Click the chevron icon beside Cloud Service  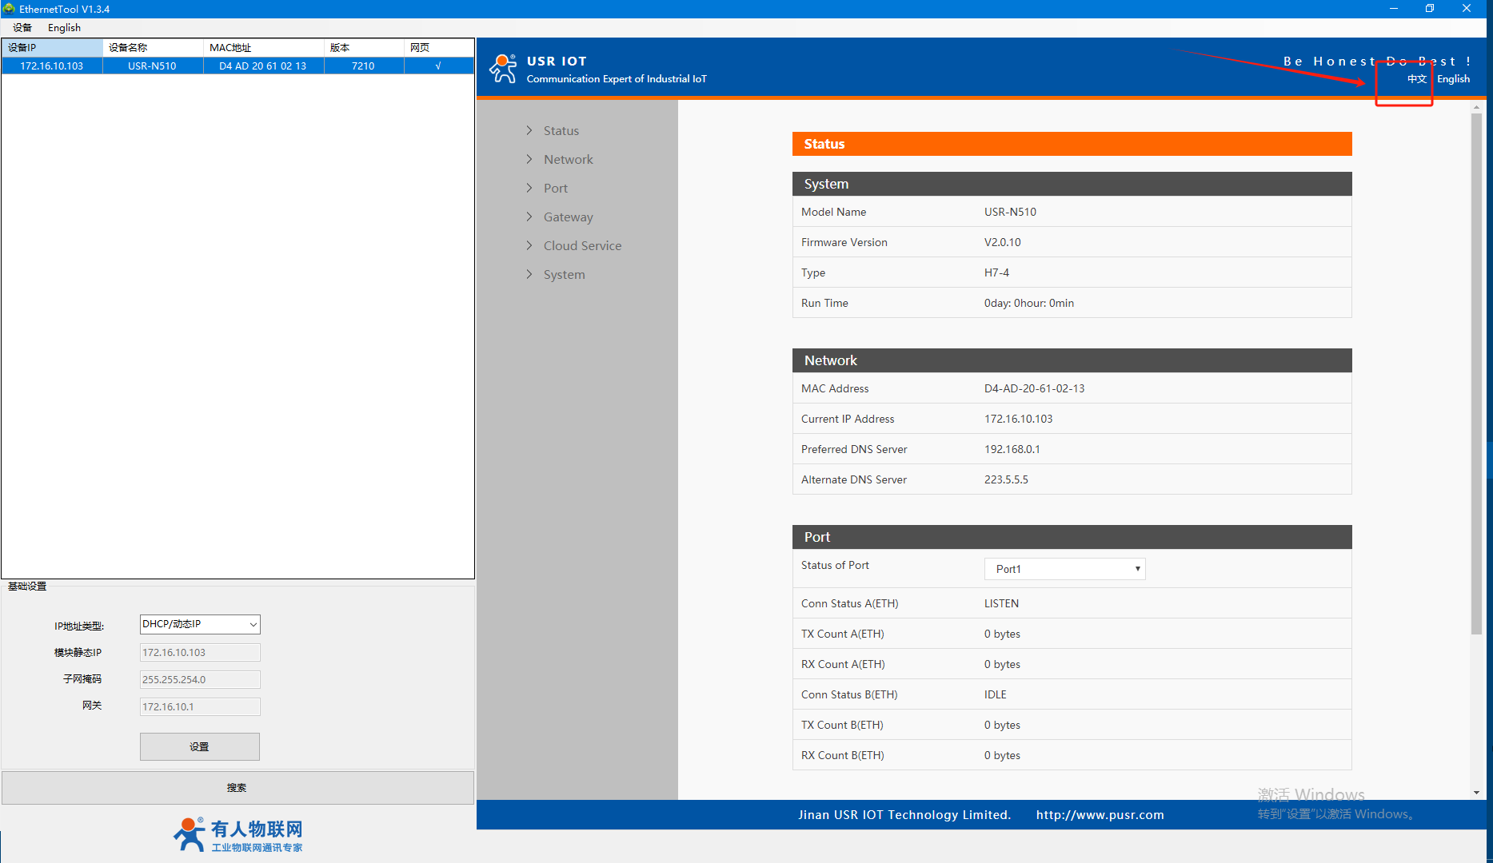click(529, 245)
